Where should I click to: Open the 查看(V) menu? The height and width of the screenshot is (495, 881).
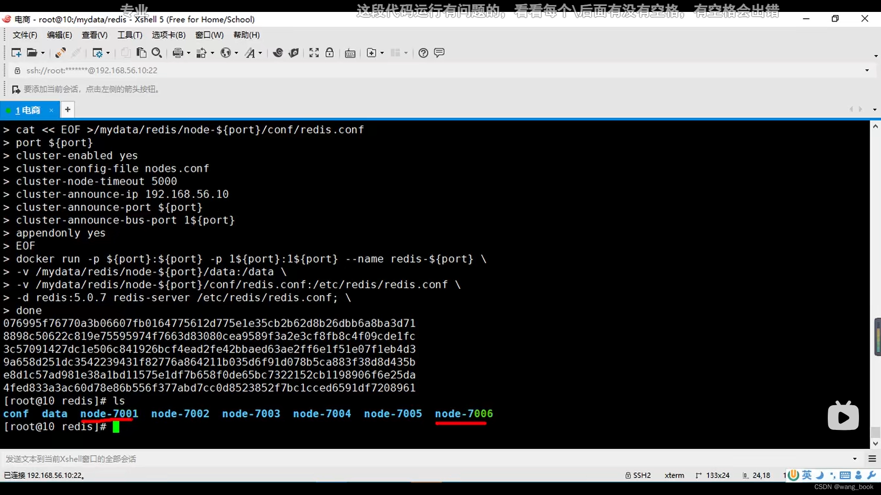[95, 35]
